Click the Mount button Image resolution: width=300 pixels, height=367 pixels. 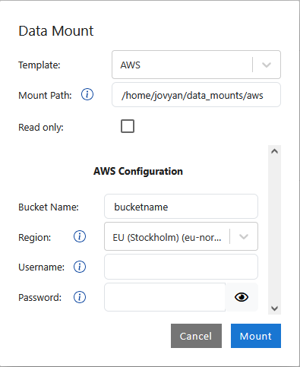(256, 336)
